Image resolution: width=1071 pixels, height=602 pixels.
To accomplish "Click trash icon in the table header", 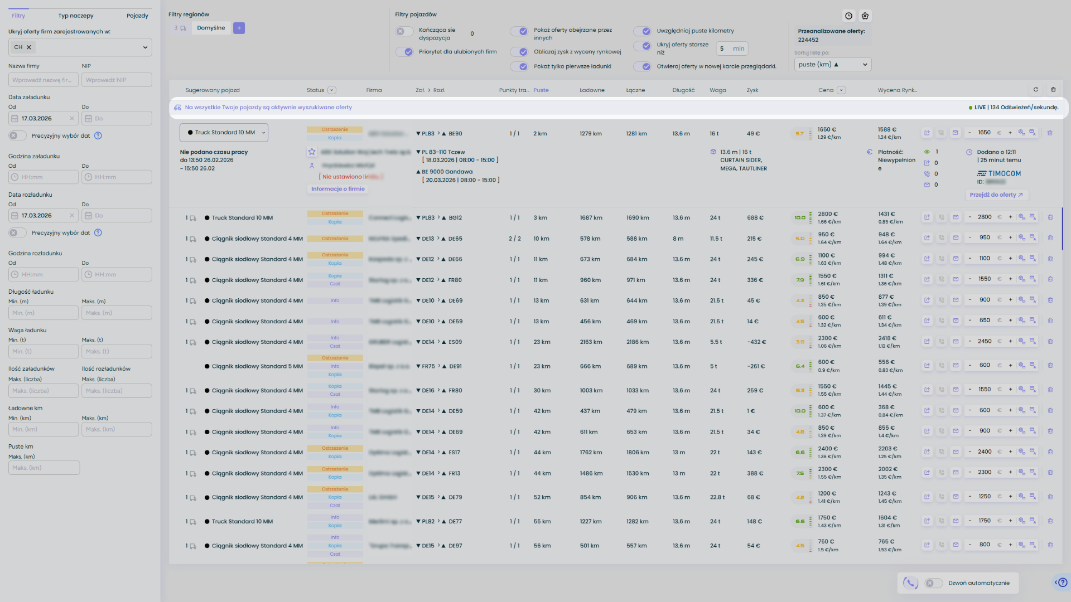I will (1053, 90).
